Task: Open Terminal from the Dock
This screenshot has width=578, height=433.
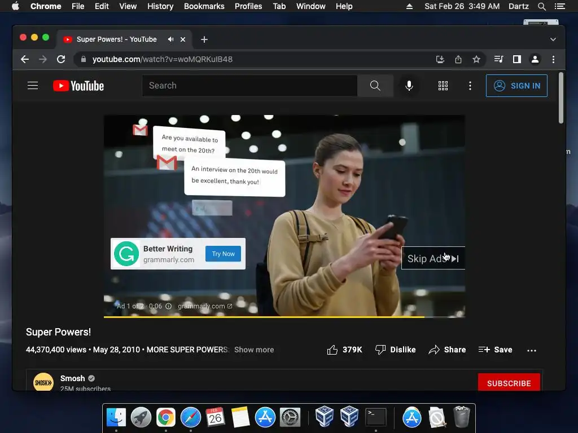Action: pos(375,418)
